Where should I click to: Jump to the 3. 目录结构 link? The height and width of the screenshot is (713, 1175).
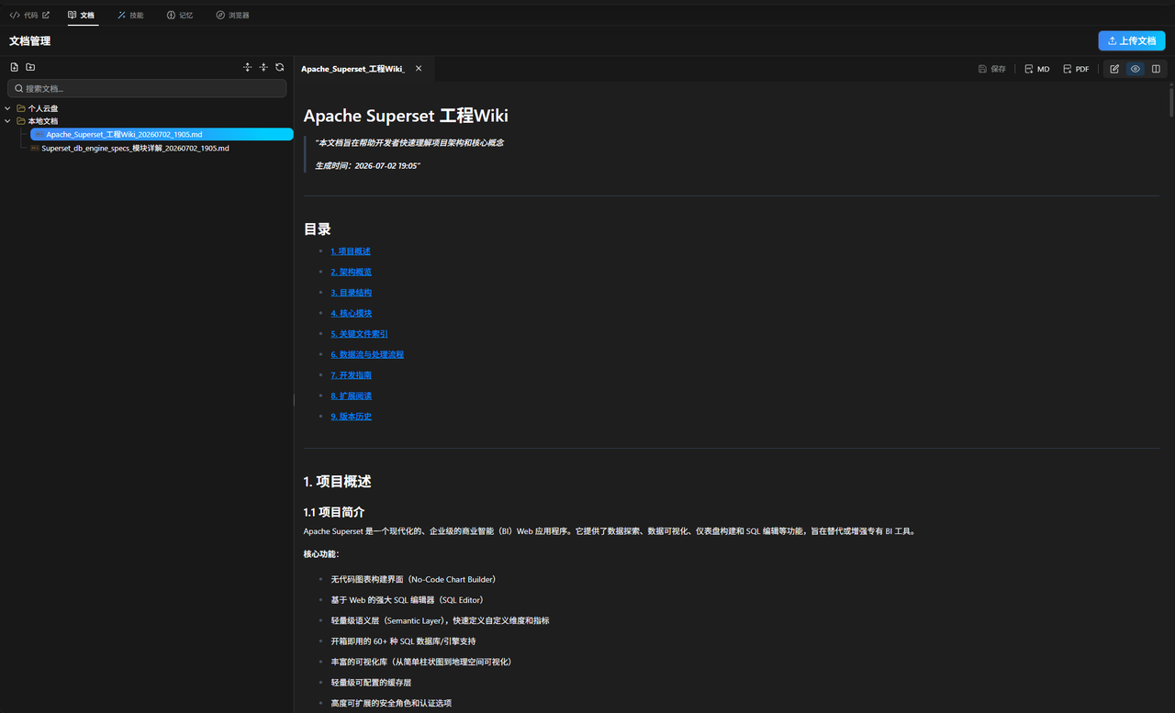click(352, 293)
